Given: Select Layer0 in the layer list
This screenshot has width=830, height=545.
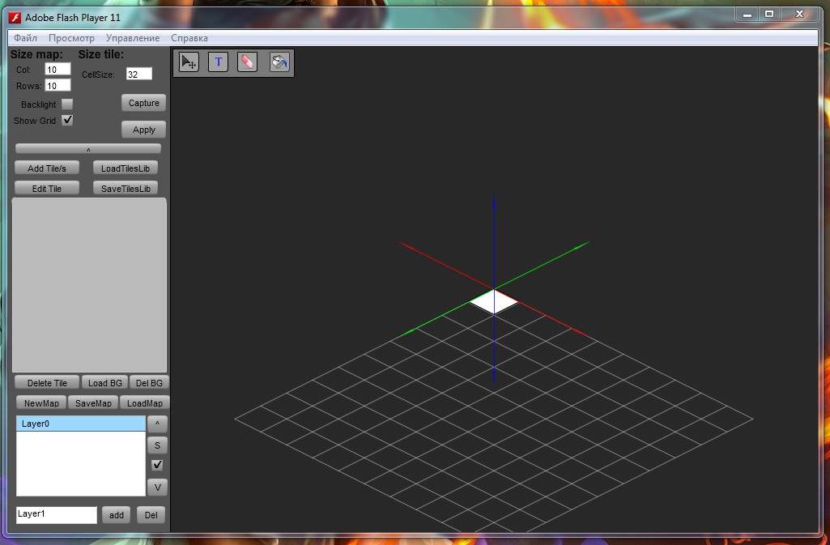Looking at the screenshot, I should (81, 424).
